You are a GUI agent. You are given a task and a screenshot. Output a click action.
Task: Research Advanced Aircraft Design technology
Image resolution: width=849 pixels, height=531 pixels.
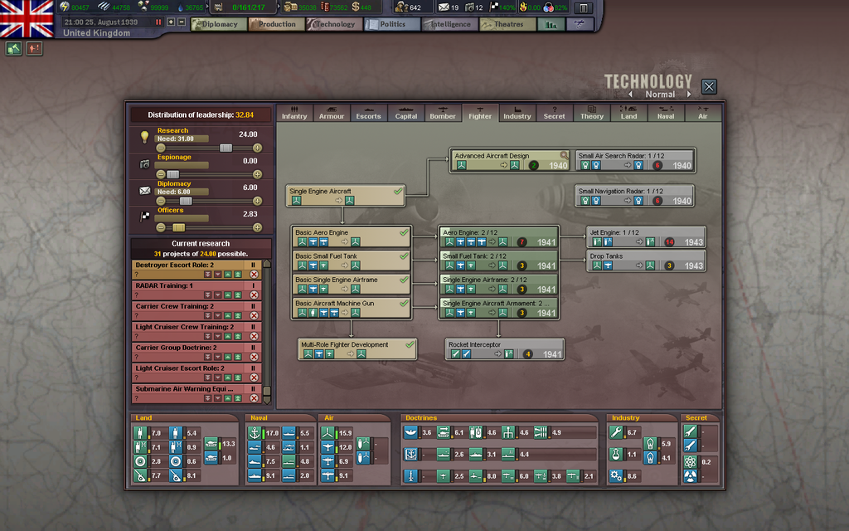click(x=511, y=160)
